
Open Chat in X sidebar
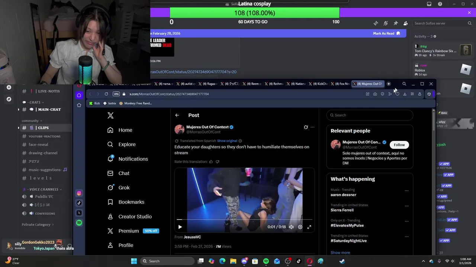[x=118, y=173]
